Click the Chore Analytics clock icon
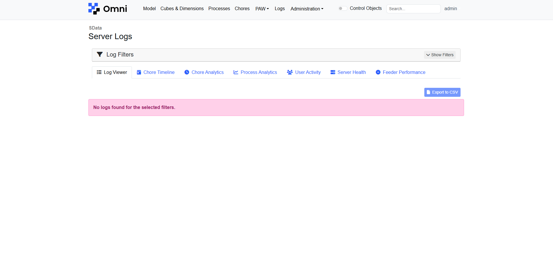Image resolution: width=553 pixels, height=273 pixels. [187, 72]
